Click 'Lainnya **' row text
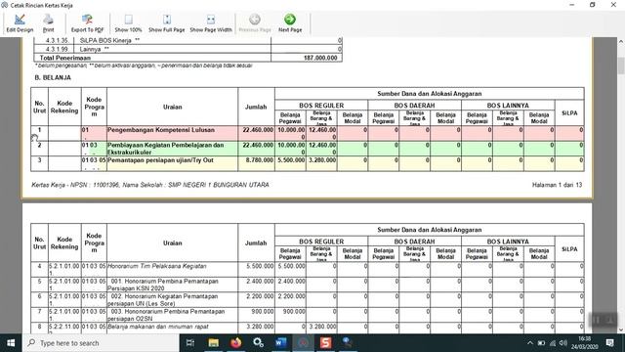Screen dimensions: 625x352 95,49
